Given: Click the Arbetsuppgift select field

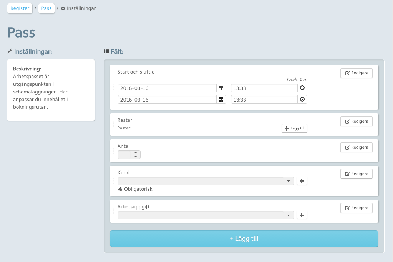Looking at the screenshot, I should point(206,215).
